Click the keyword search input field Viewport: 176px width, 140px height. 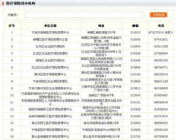tap(84, 15)
